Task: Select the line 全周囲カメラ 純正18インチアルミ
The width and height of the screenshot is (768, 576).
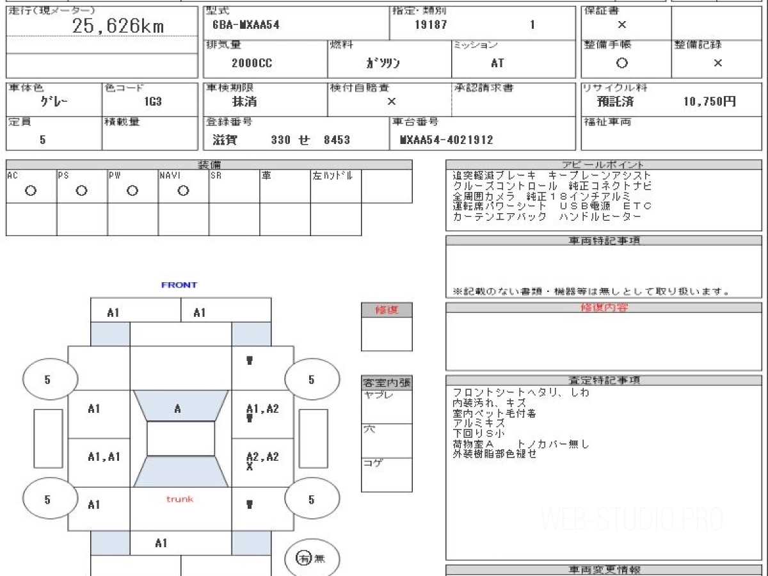Action: point(542,196)
